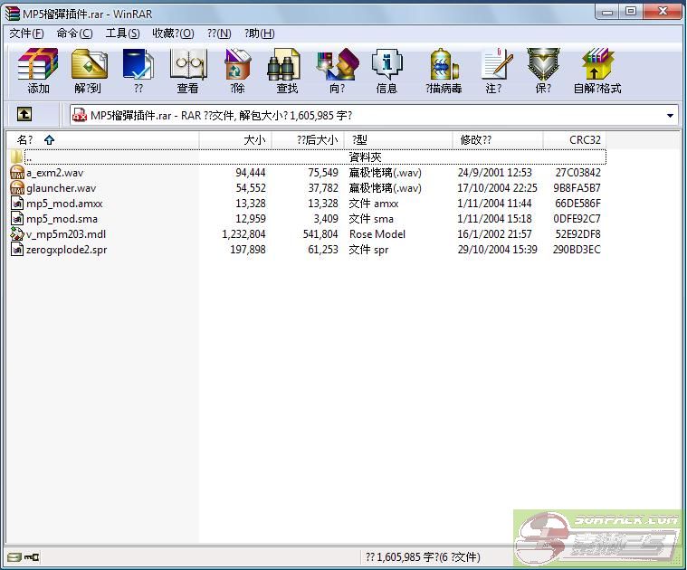
Task: Go up one level with arrow button
Action: point(24,115)
